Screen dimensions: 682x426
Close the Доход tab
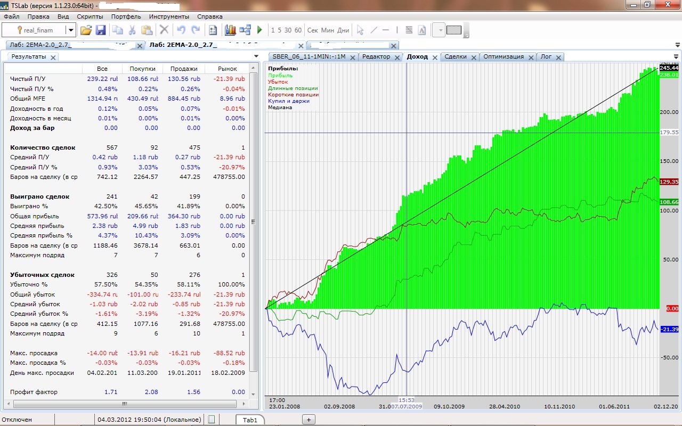click(x=435, y=57)
